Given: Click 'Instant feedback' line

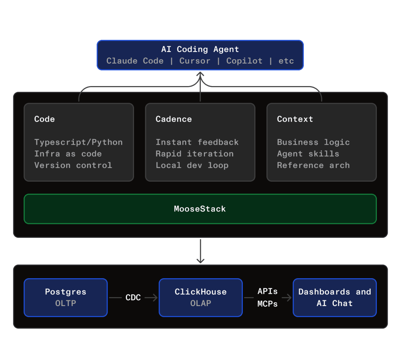Looking at the screenshot, I should (197, 142).
